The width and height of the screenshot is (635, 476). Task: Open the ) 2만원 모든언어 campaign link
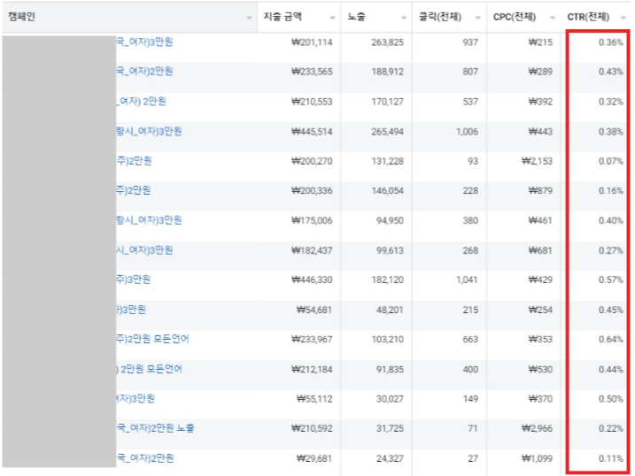(x=149, y=369)
